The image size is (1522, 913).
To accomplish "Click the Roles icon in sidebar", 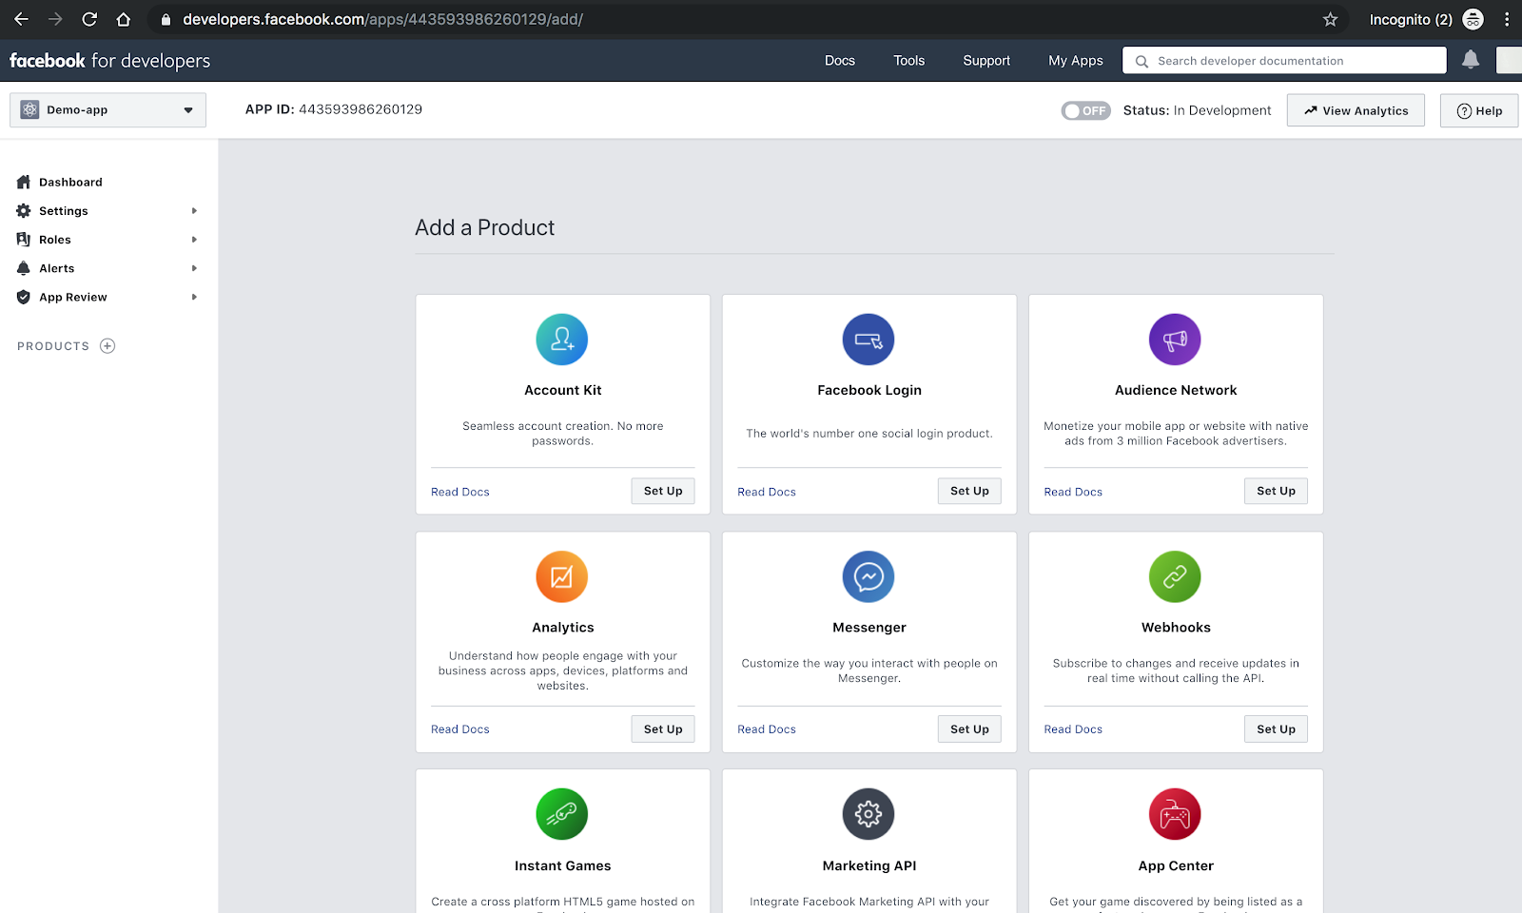I will tap(24, 240).
